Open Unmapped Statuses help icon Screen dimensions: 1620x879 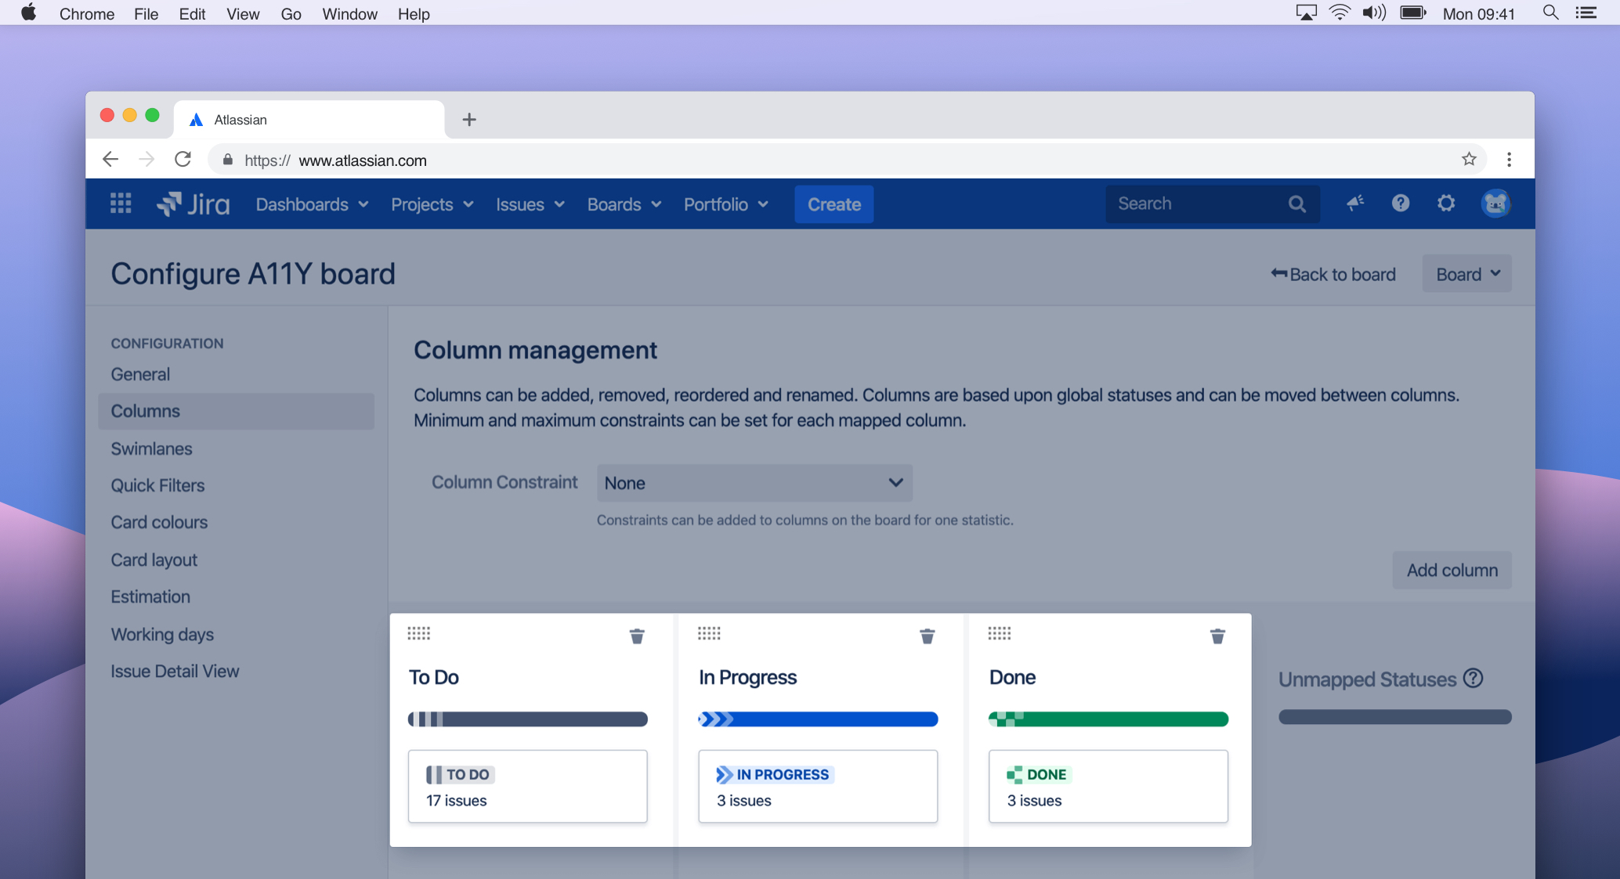(1474, 678)
